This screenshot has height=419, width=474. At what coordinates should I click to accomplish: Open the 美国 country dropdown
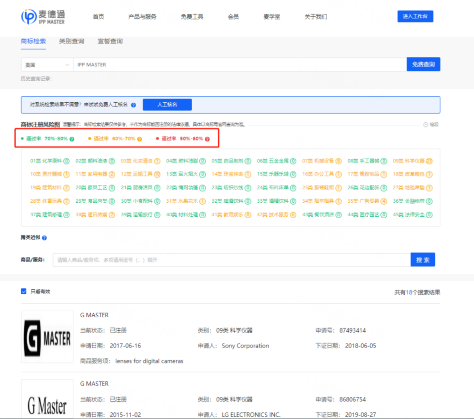[x=47, y=64]
